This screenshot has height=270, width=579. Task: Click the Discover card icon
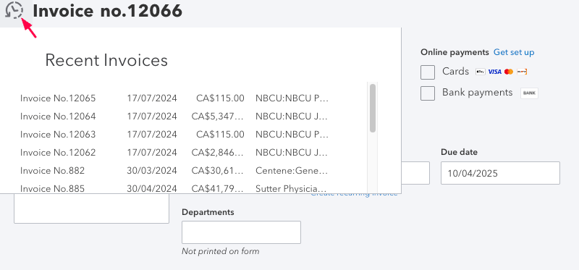click(522, 72)
